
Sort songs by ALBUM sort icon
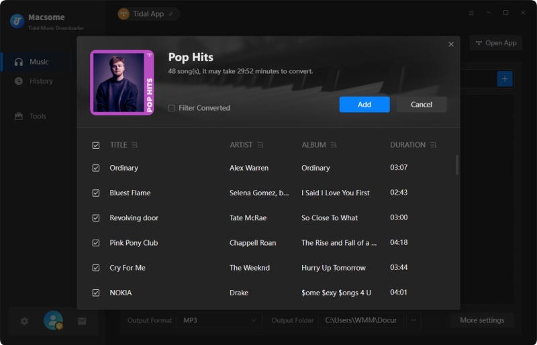point(334,145)
